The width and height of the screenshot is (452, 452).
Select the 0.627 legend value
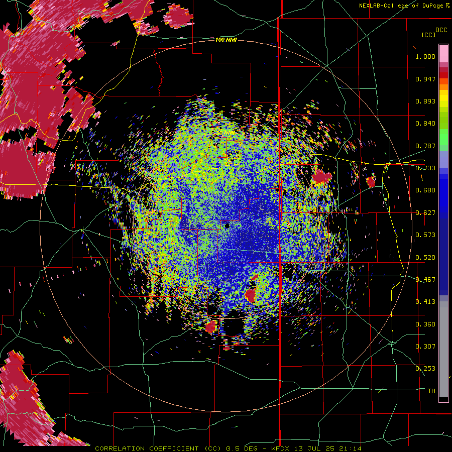click(425, 213)
